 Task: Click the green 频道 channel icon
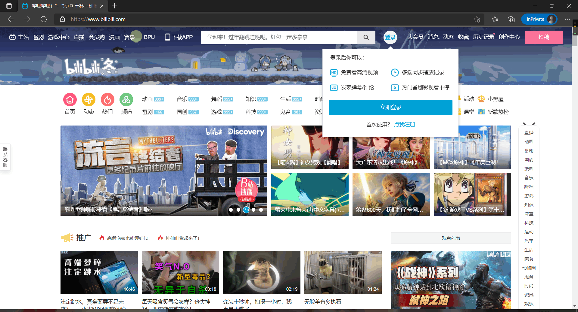point(126,99)
